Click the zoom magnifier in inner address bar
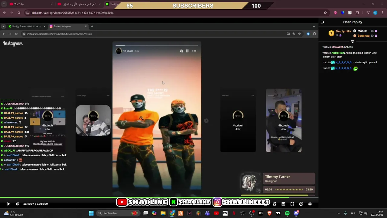The width and height of the screenshot is (387, 218). (294, 34)
